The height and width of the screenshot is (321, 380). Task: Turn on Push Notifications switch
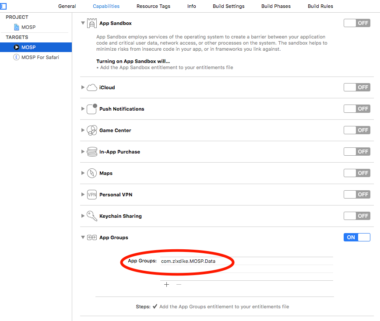(x=357, y=109)
